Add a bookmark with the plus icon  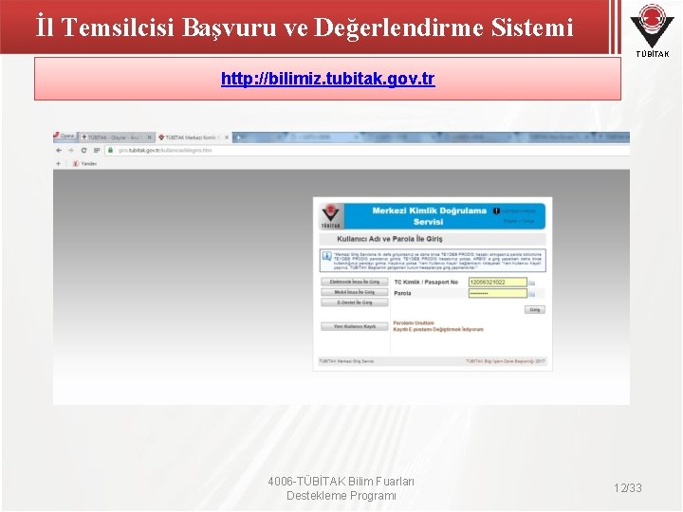(x=59, y=164)
